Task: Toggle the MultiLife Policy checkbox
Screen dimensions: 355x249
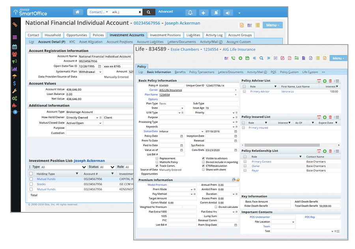Action: pyautogui.click(x=157, y=162)
